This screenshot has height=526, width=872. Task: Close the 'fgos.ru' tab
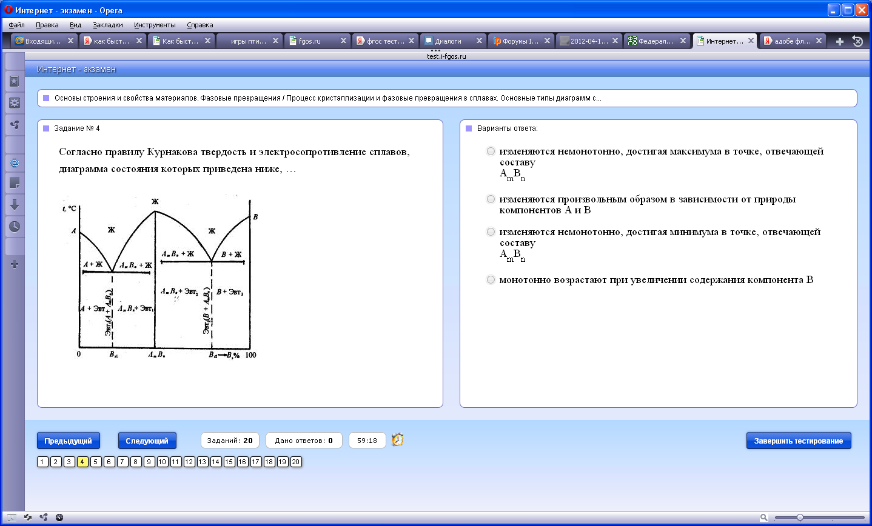click(x=343, y=41)
